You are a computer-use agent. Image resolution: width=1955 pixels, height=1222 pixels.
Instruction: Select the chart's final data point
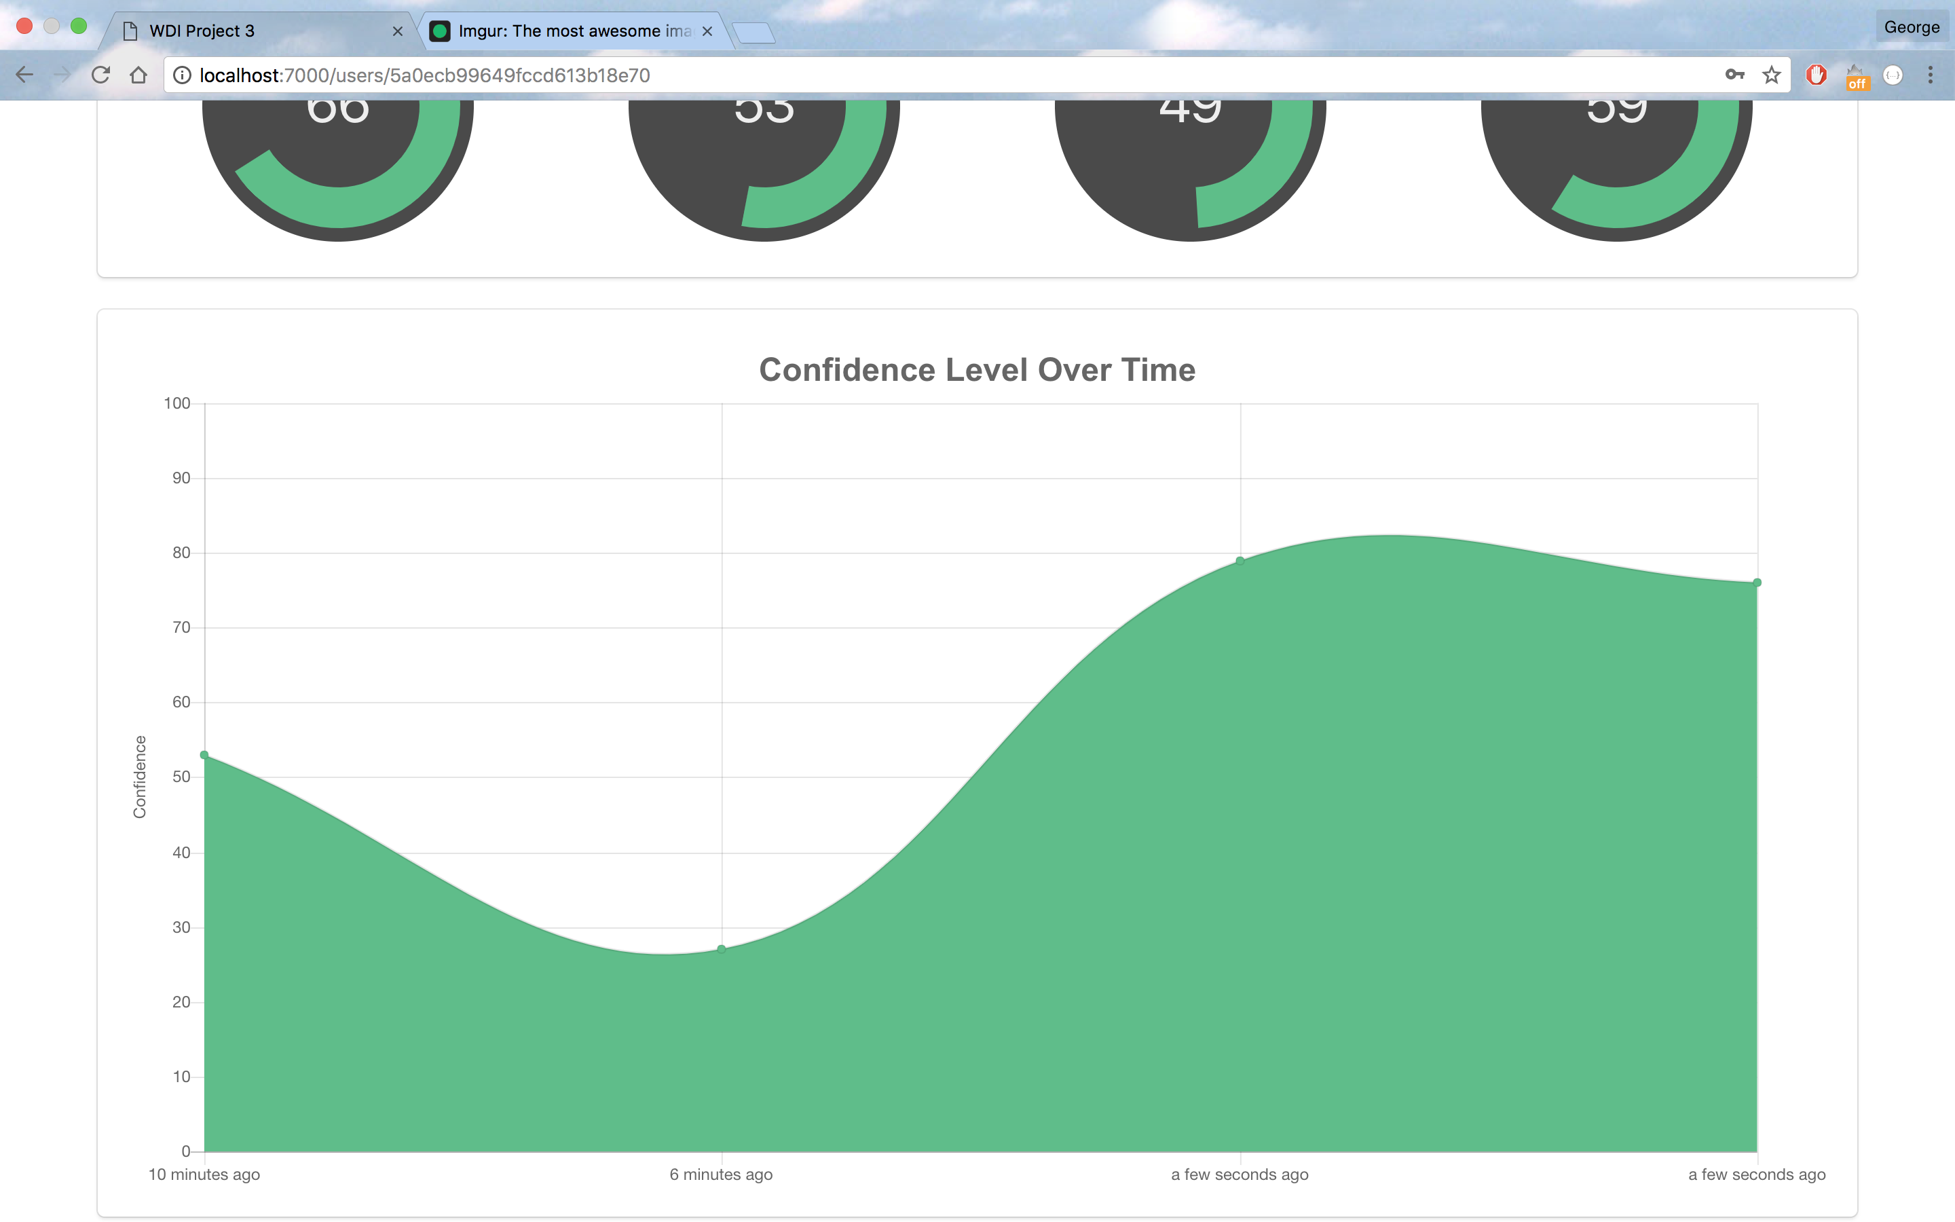pos(1757,582)
